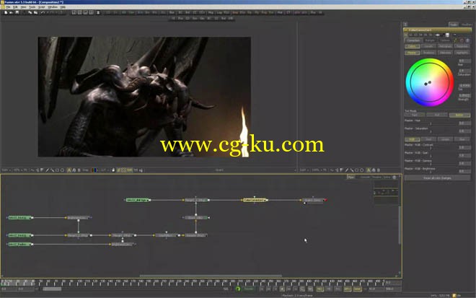The image size is (476, 298).
Task: Click the red circle icon in ColorCorrector header
Action: point(462,40)
